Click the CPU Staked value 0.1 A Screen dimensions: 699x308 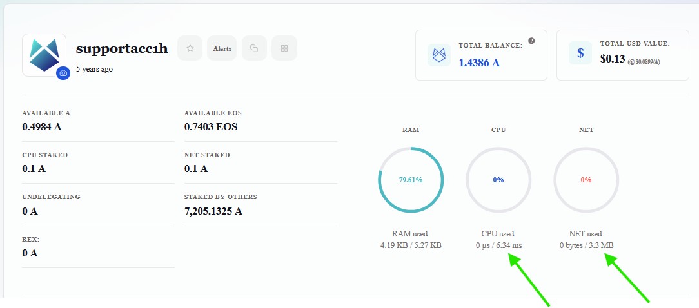point(34,169)
